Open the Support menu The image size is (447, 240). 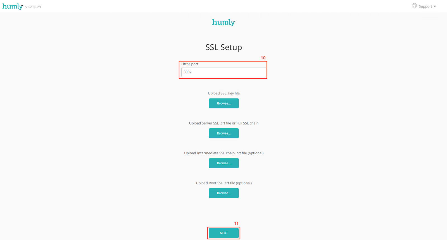pos(425,6)
